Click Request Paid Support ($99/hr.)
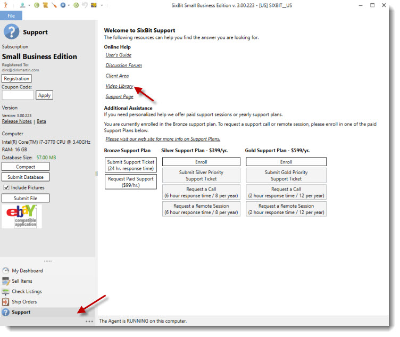 click(131, 182)
